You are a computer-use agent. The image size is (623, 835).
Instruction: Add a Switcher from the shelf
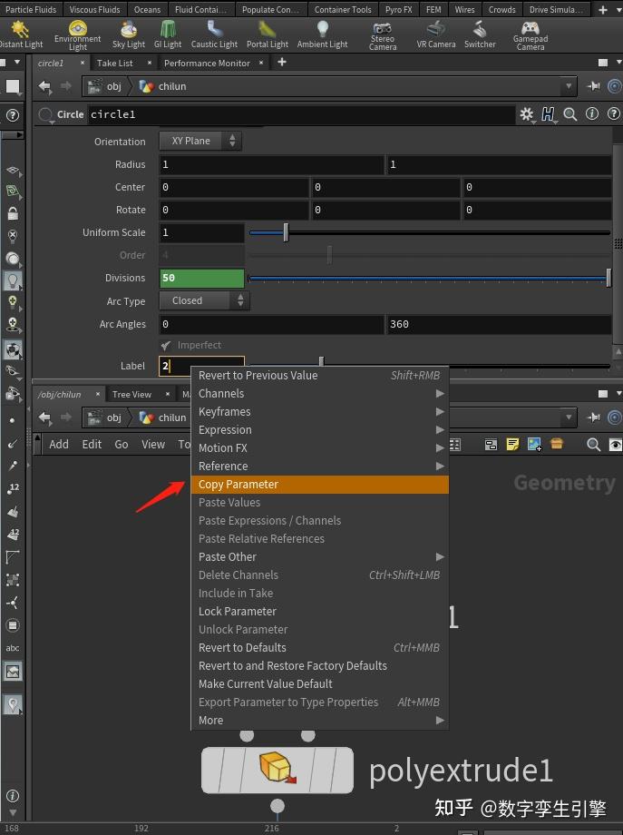[480, 34]
